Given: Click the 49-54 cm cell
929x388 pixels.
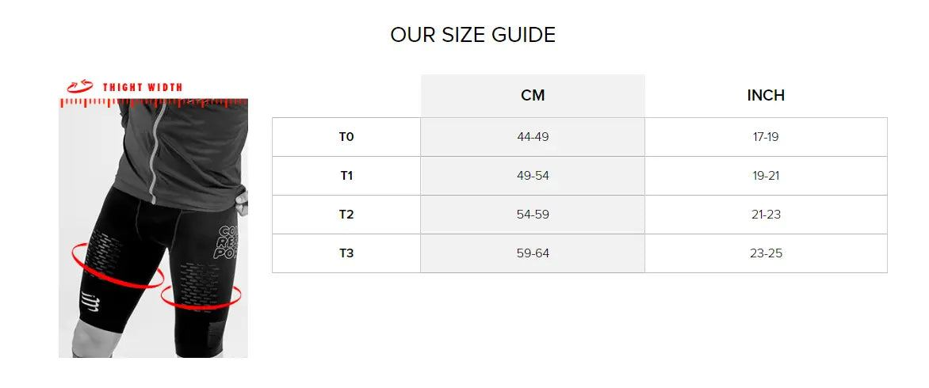Looking at the screenshot, I should coord(533,176).
